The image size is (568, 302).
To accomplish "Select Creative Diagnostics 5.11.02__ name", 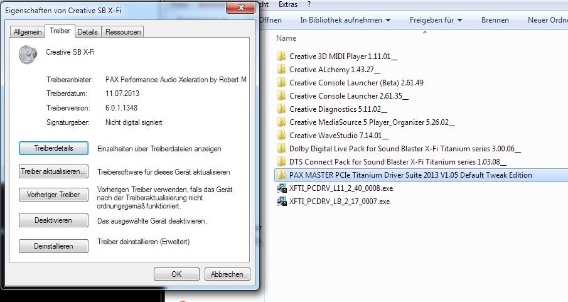I will [x=338, y=109].
